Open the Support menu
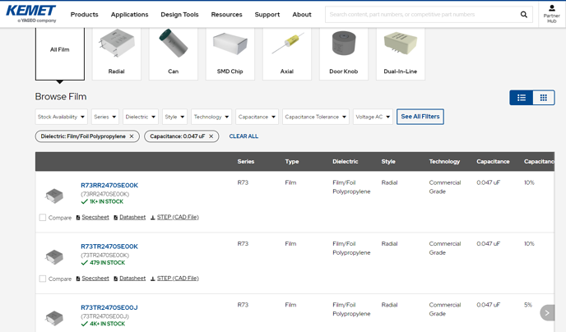 [267, 15]
